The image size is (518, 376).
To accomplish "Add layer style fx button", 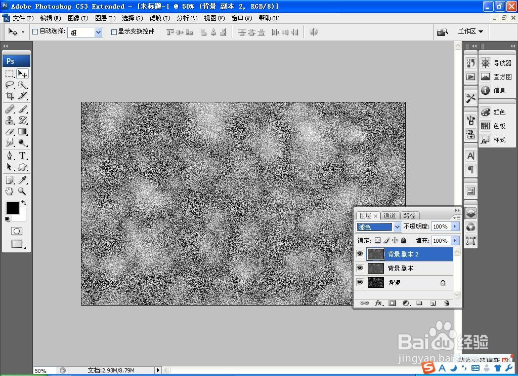I will [378, 303].
